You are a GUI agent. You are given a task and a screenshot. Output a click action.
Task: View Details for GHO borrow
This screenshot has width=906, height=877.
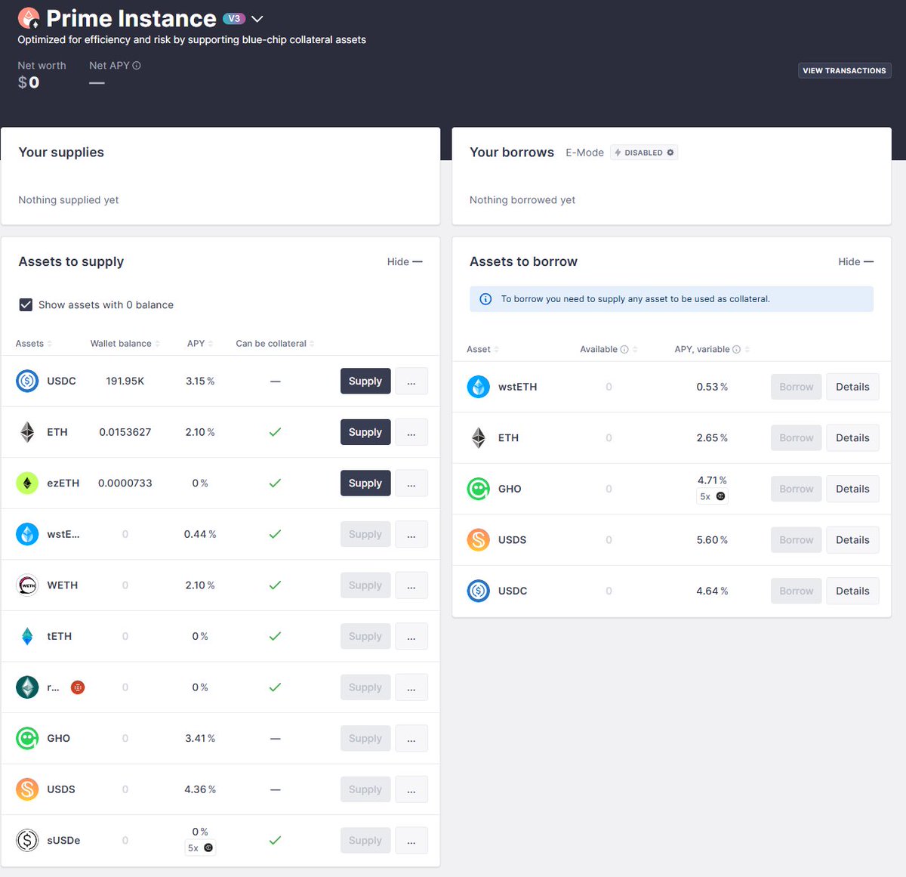pos(852,489)
